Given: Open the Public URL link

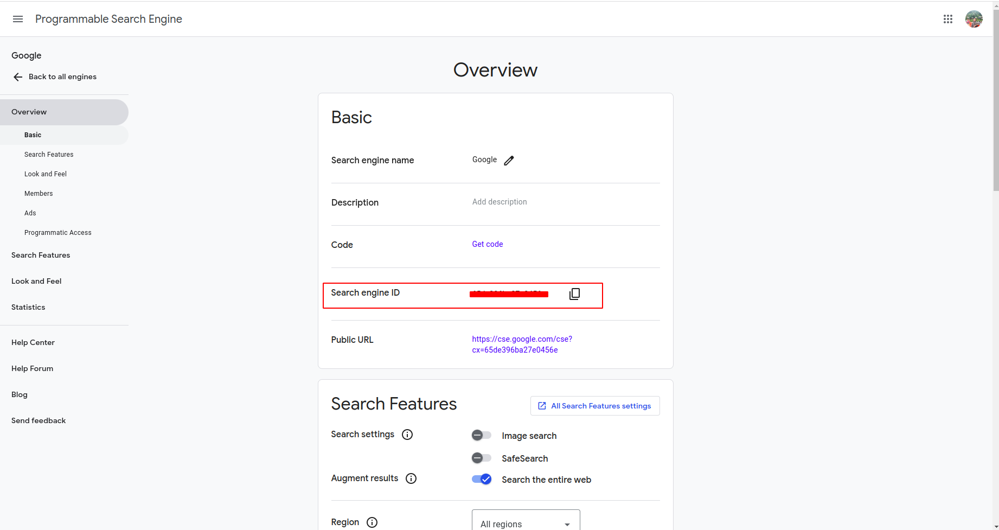Looking at the screenshot, I should [x=522, y=344].
